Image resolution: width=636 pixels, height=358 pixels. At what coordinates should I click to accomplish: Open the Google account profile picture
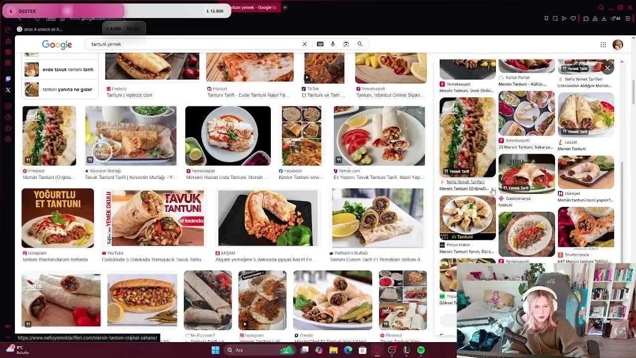(618, 45)
